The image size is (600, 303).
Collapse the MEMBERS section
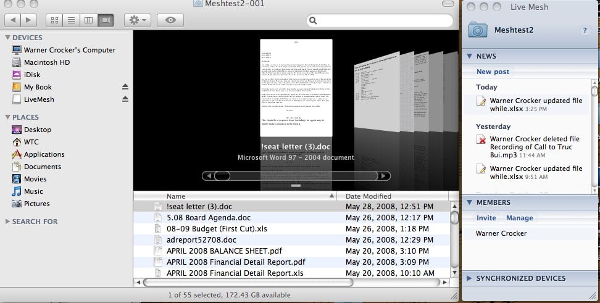click(x=470, y=202)
